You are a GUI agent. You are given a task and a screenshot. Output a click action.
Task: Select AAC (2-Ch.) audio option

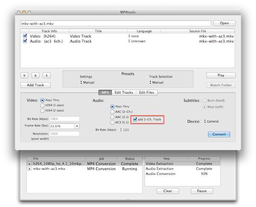tap(112, 112)
